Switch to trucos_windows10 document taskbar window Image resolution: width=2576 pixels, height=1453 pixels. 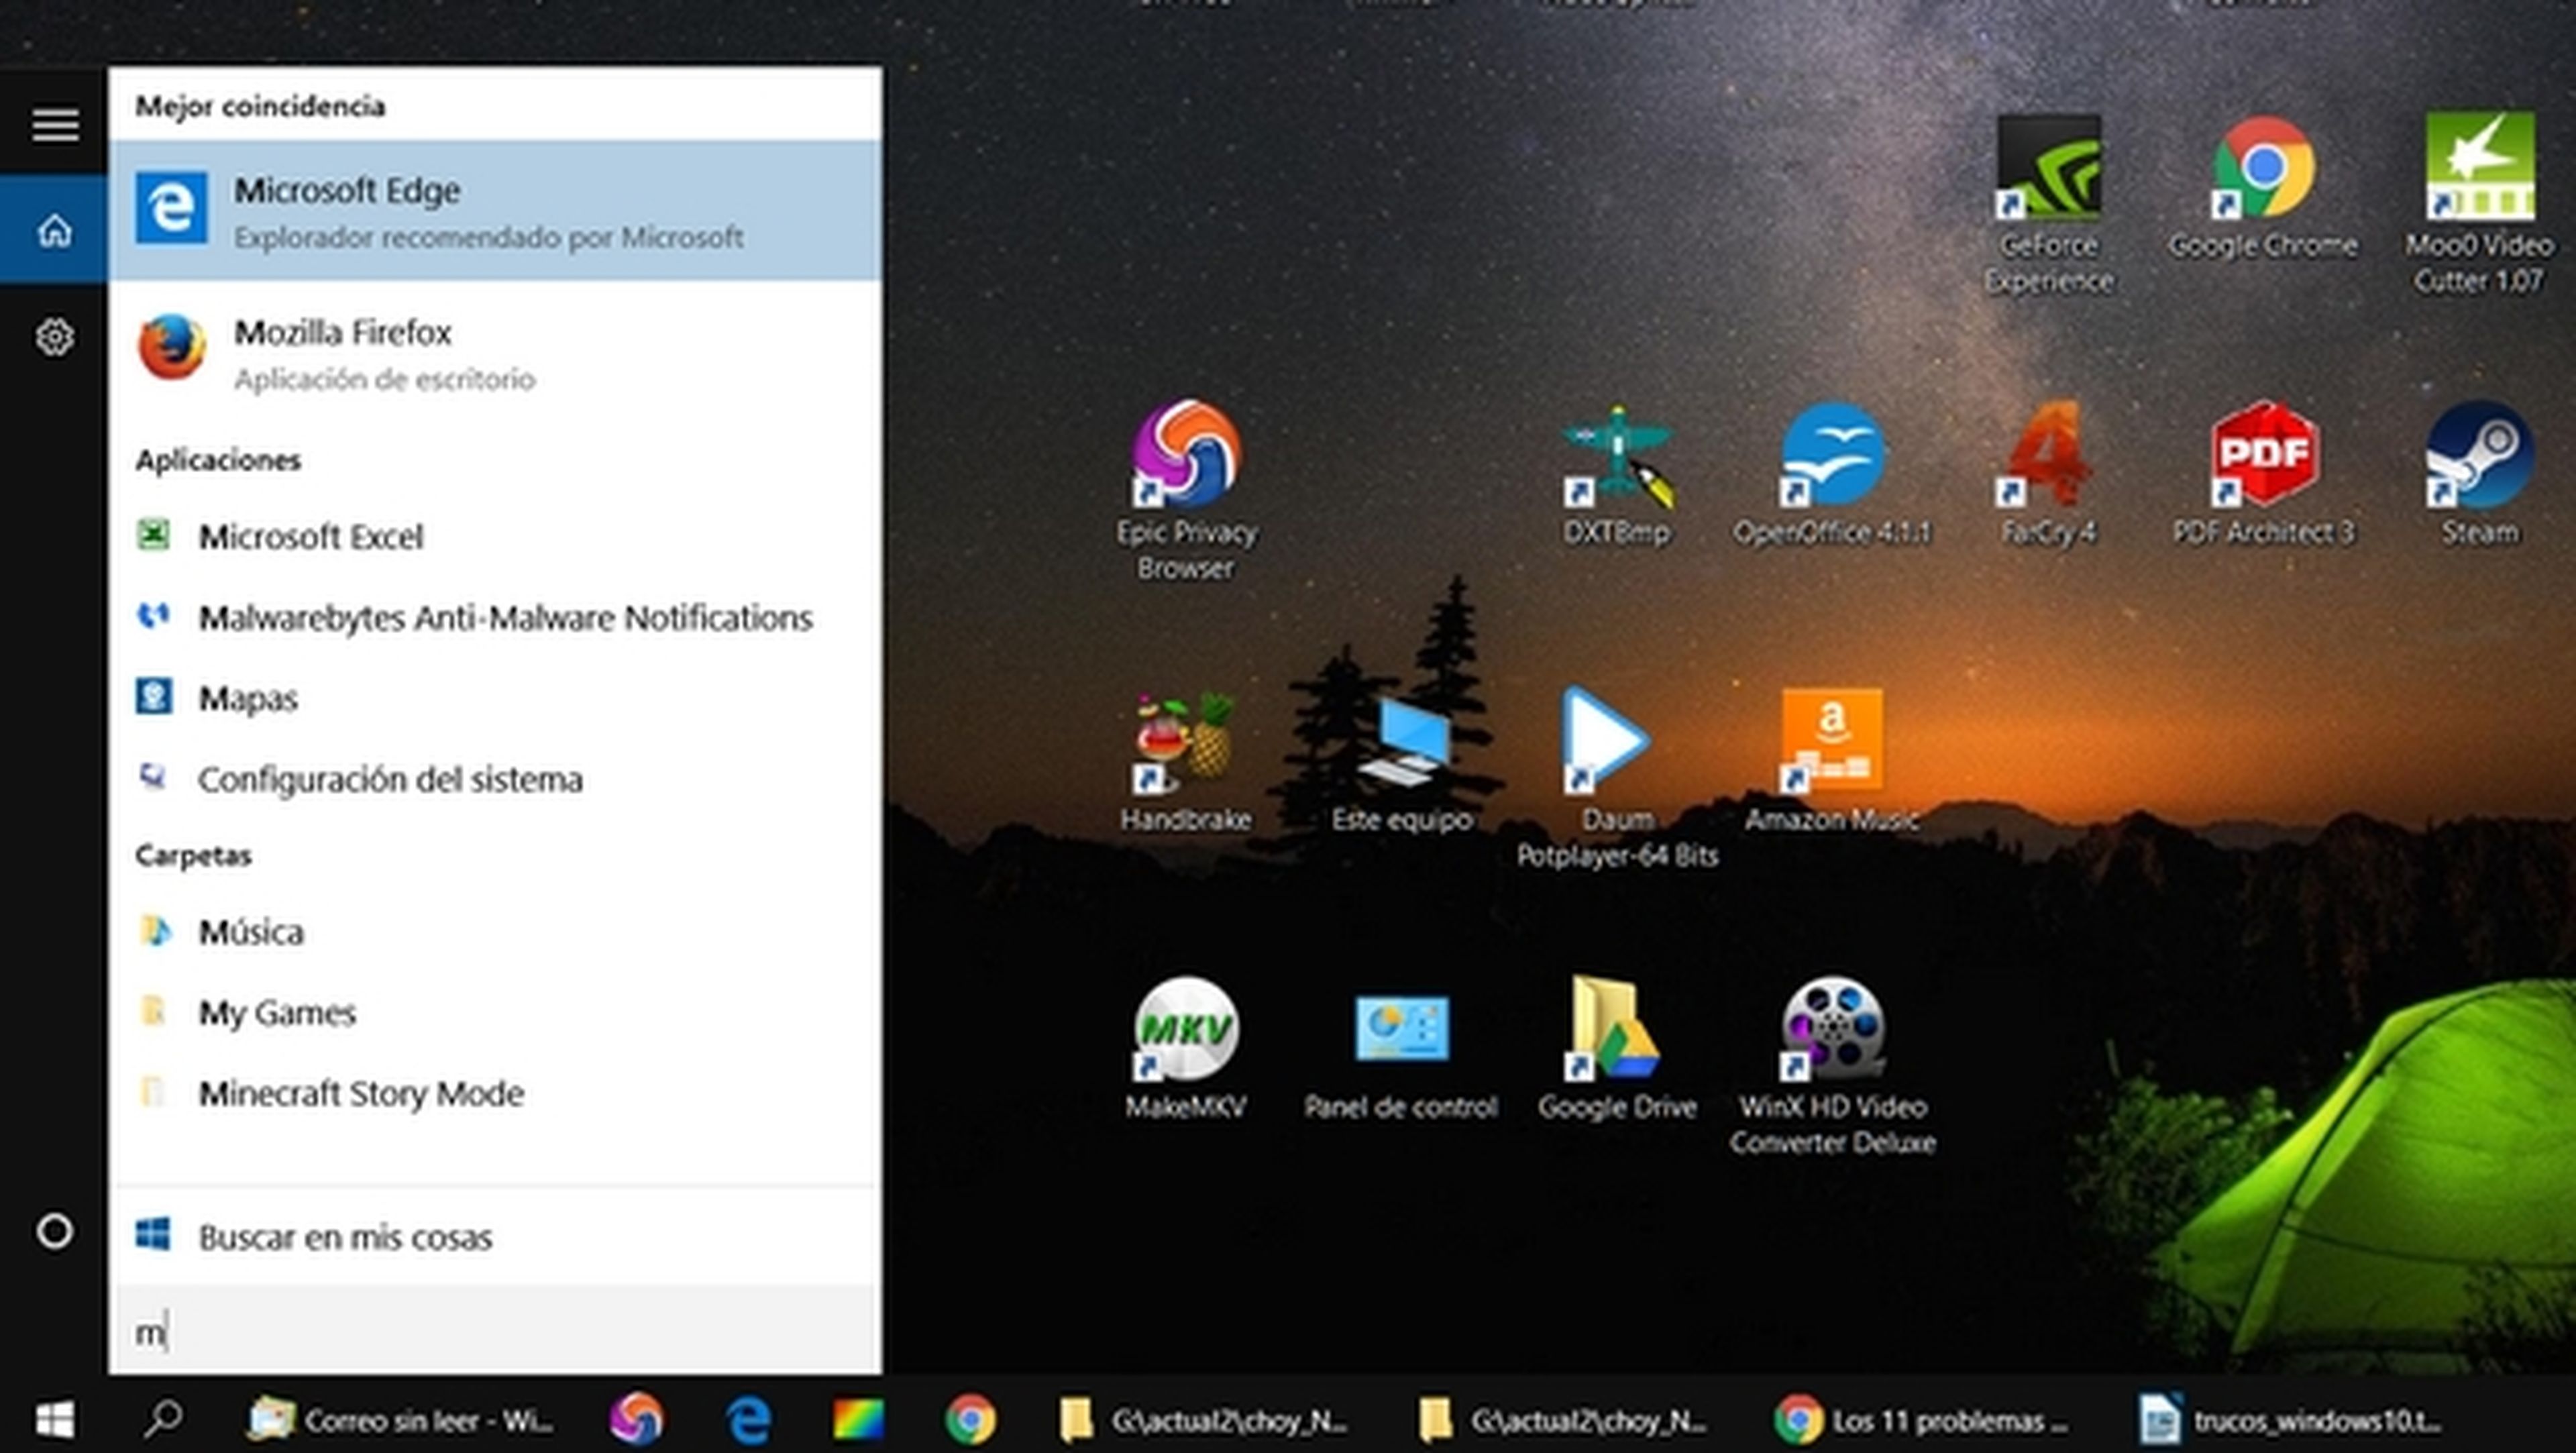coord(2290,1419)
